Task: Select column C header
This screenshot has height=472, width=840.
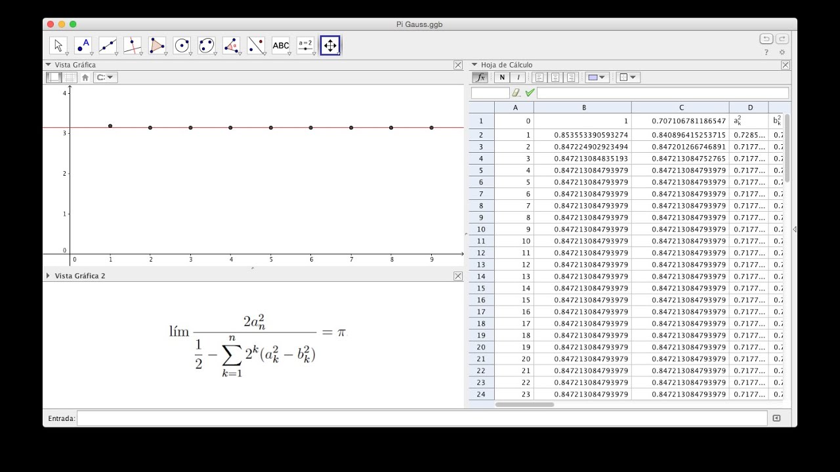Action: click(681, 108)
